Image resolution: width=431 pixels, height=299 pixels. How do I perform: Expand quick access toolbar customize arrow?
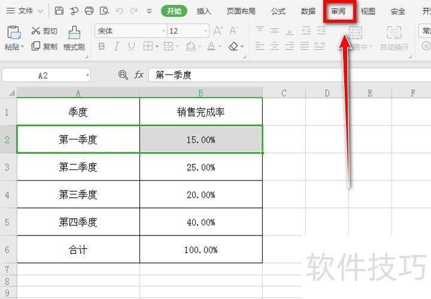tap(149, 11)
